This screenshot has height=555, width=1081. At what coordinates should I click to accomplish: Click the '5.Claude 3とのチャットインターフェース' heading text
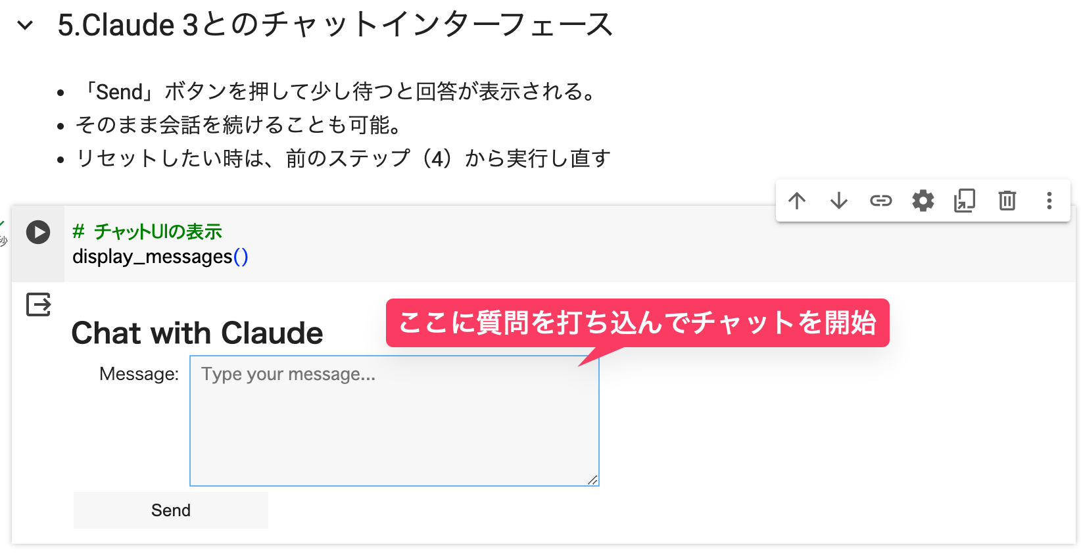point(335,25)
